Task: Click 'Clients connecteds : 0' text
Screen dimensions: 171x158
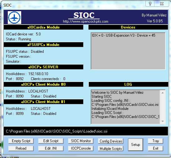Action: (x=48, y=79)
